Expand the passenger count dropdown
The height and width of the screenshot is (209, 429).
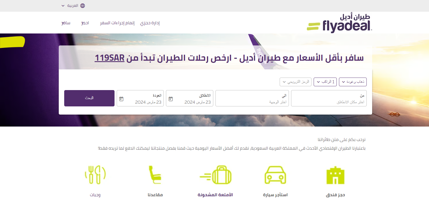(x=325, y=82)
